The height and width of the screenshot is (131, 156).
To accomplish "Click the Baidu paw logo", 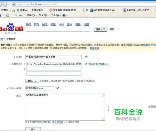I will coord(11,27).
